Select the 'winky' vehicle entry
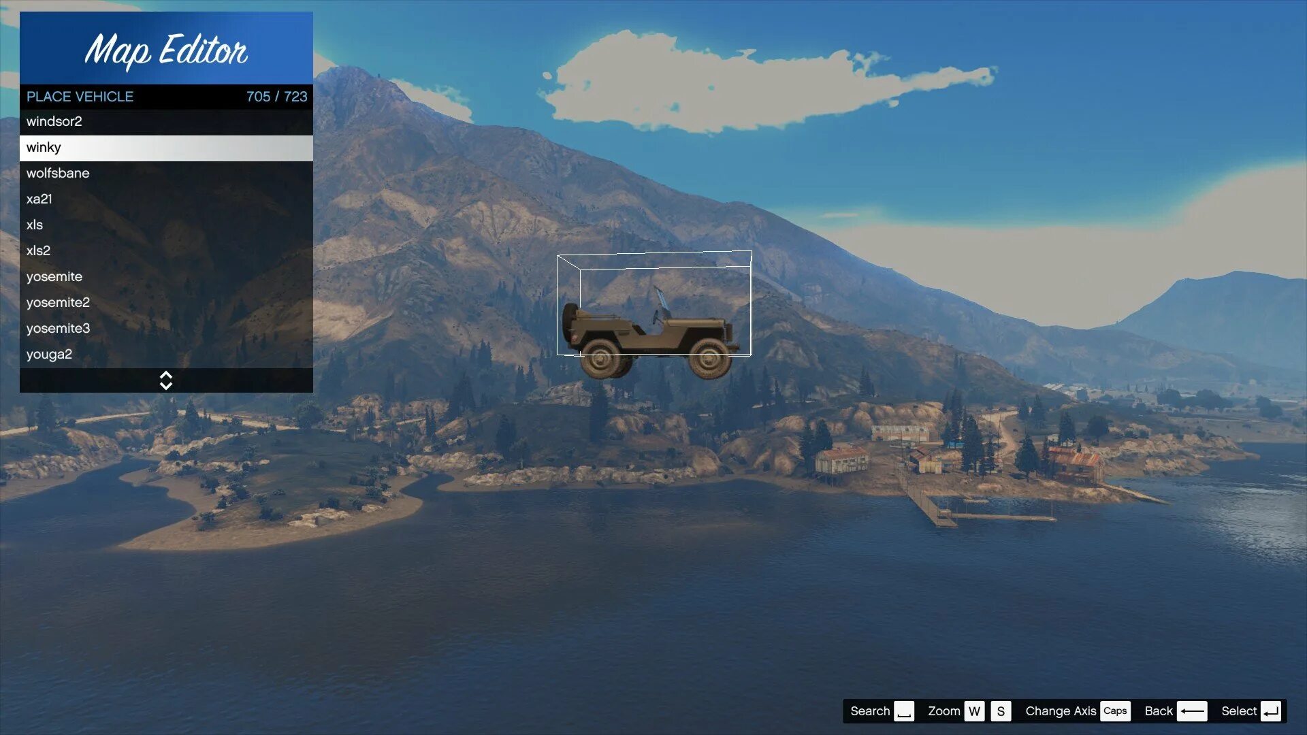The width and height of the screenshot is (1307, 735). tap(166, 147)
